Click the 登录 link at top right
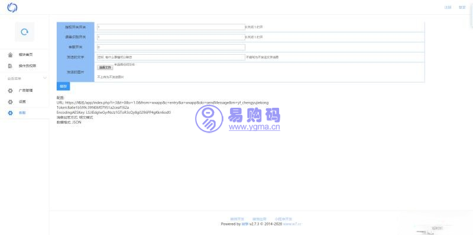 pos(462,8)
